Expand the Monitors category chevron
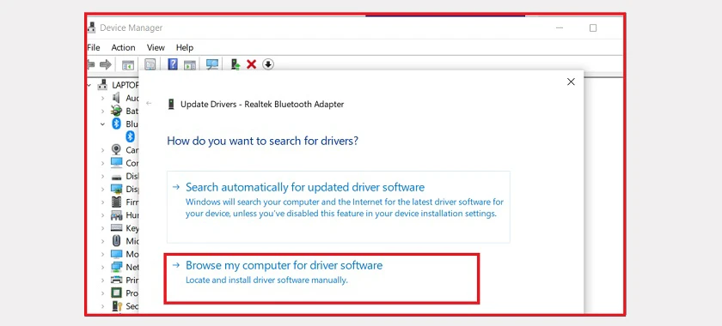 (x=102, y=254)
